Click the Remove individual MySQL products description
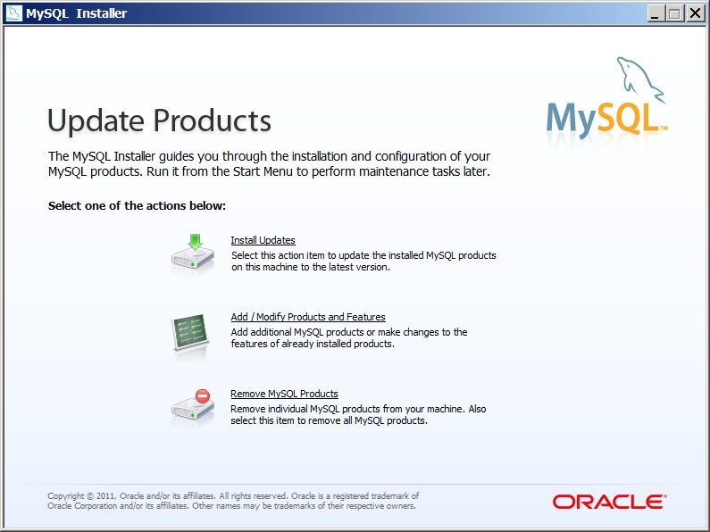Screen dimensions: 710x532 click(x=358, y=415)
